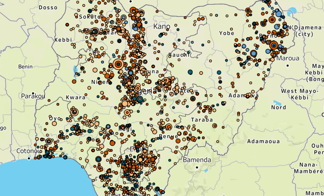Click the Bamenda city dot marker
The width and height of the screenshot is (324, 196).
pyautogui.click(x=197, y=167)
